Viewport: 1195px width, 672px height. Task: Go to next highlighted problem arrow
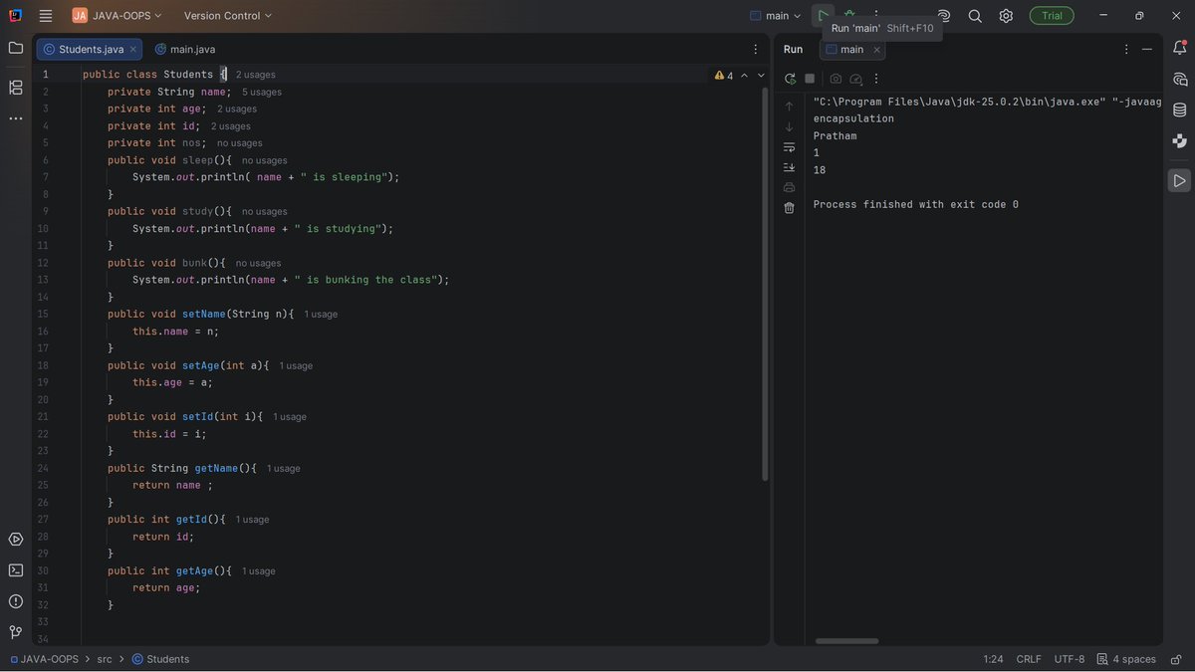[x=761, y=76]
